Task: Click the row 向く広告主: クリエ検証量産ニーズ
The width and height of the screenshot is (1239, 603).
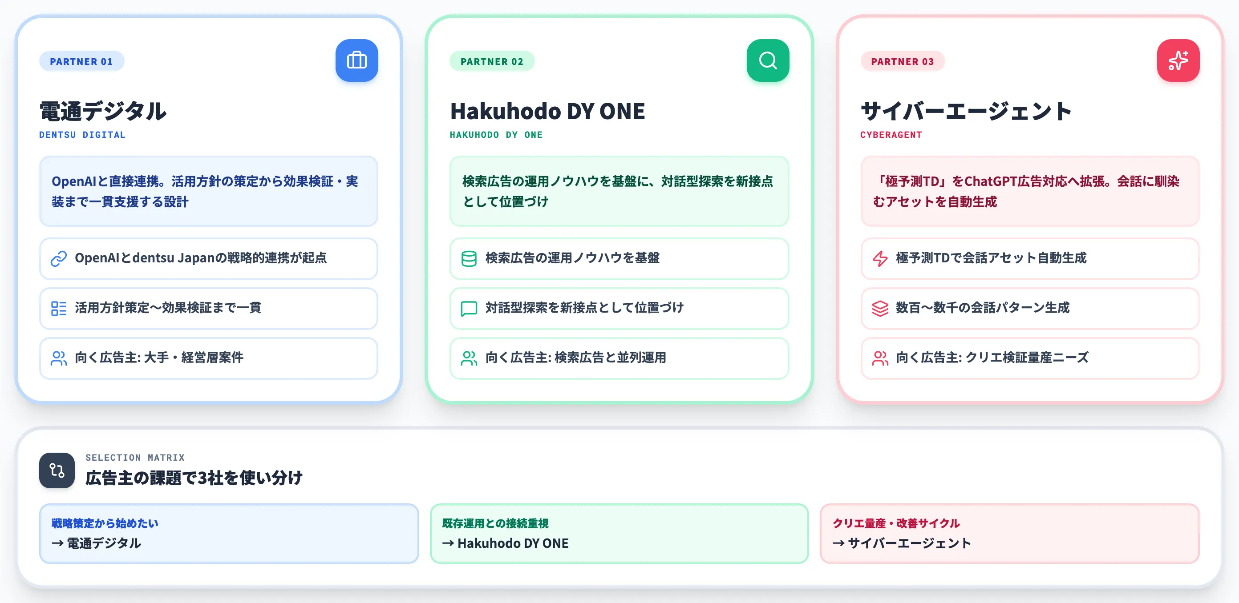Action: 1030,358
